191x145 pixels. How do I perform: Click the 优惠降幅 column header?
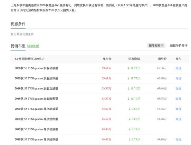[x=134, y=59]
